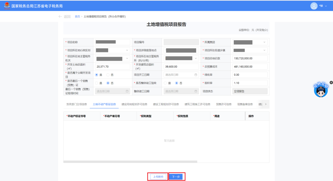This screenshot has width=333, height=181.
Task: Click the table's horizontal scrollbar
Action: coord(130,162)
